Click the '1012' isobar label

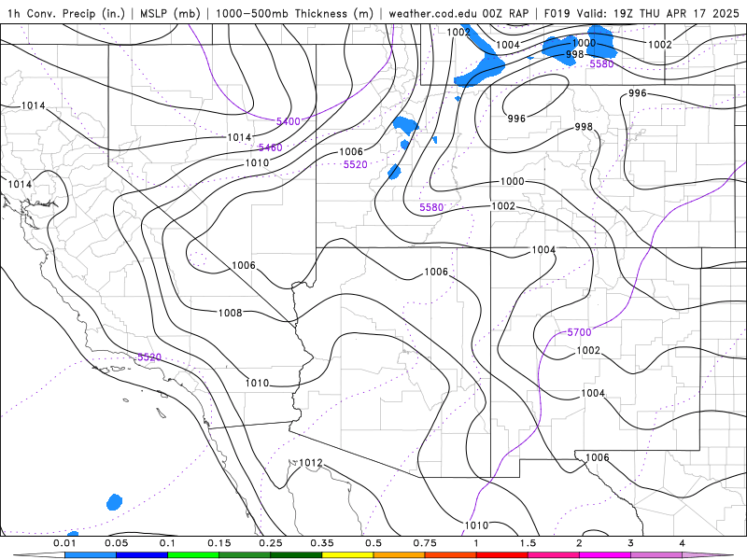pos(311,463)
